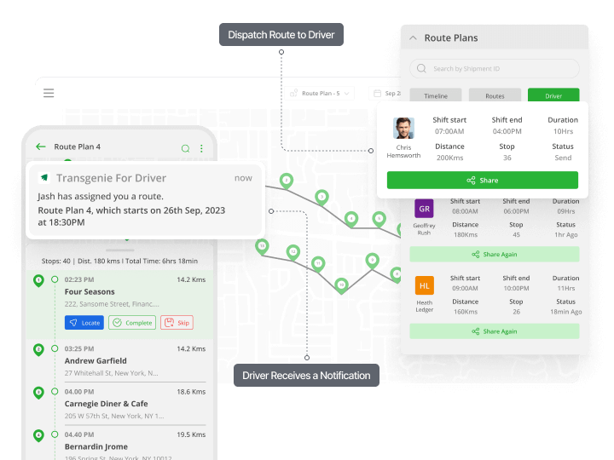Select Carnegie Diner & Cafe radio circle

tap(55, 392)
